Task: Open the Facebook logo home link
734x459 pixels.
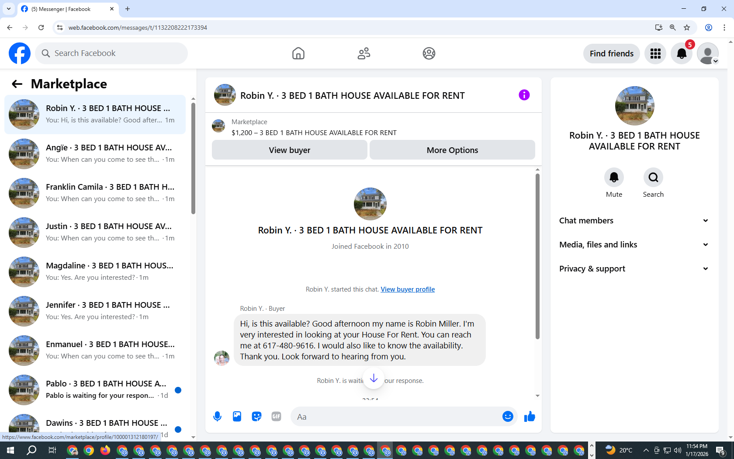Action: [x=20, y=53]
